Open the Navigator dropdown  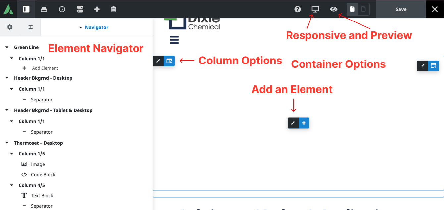click(x=94, y=27)
